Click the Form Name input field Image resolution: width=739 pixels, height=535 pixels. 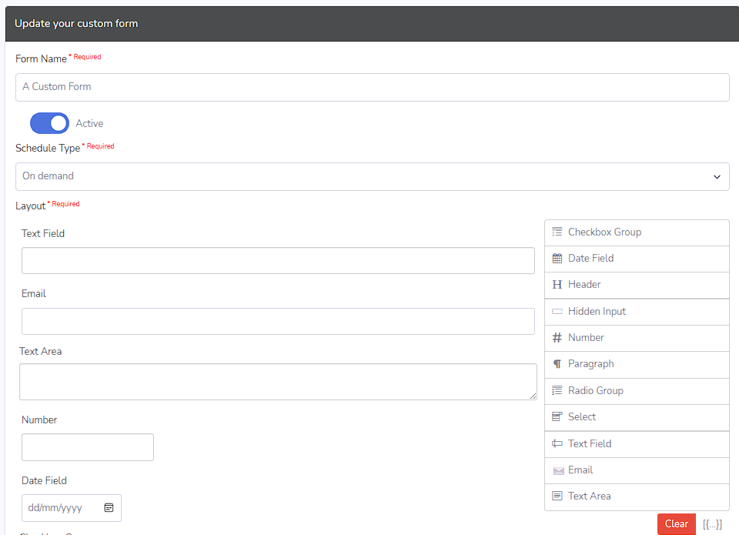(x=372, y=87)
